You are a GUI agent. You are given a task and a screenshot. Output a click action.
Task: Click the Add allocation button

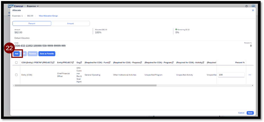16,54
